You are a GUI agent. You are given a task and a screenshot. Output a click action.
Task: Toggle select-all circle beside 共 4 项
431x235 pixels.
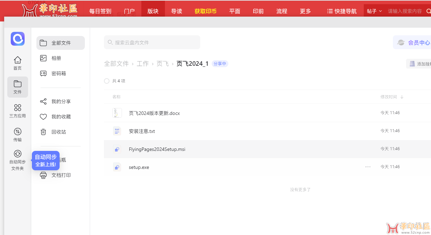(x=107, y=81)
